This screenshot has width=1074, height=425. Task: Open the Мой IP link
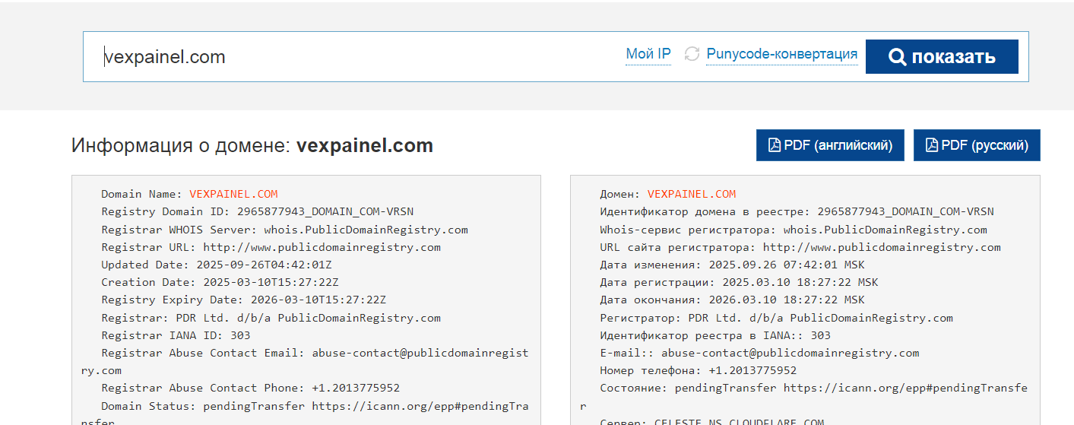click(648, 54)
